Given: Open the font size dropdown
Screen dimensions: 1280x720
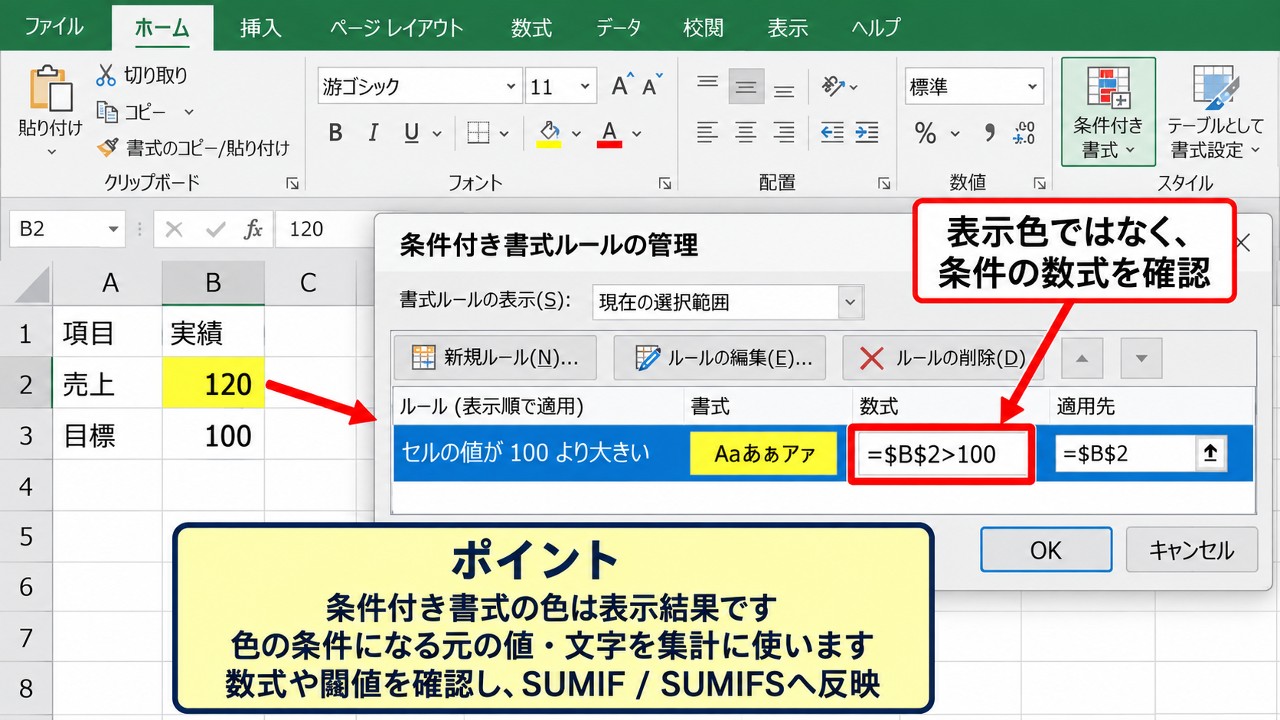Looking at the screenshot, I should point(585,86).
